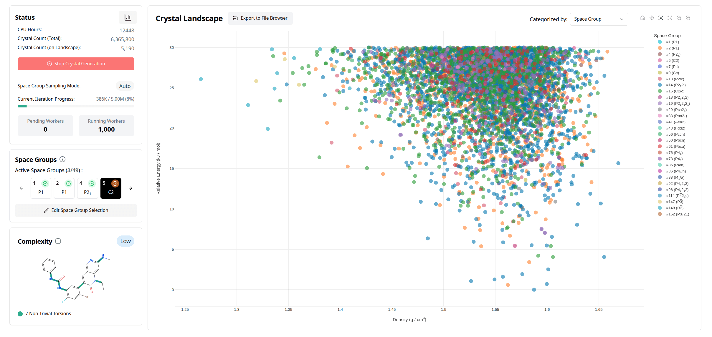The width and height of the screenshot is (712, 337).
Task: Select space group 5 C2 tile
Action: [x=111, y=188]
